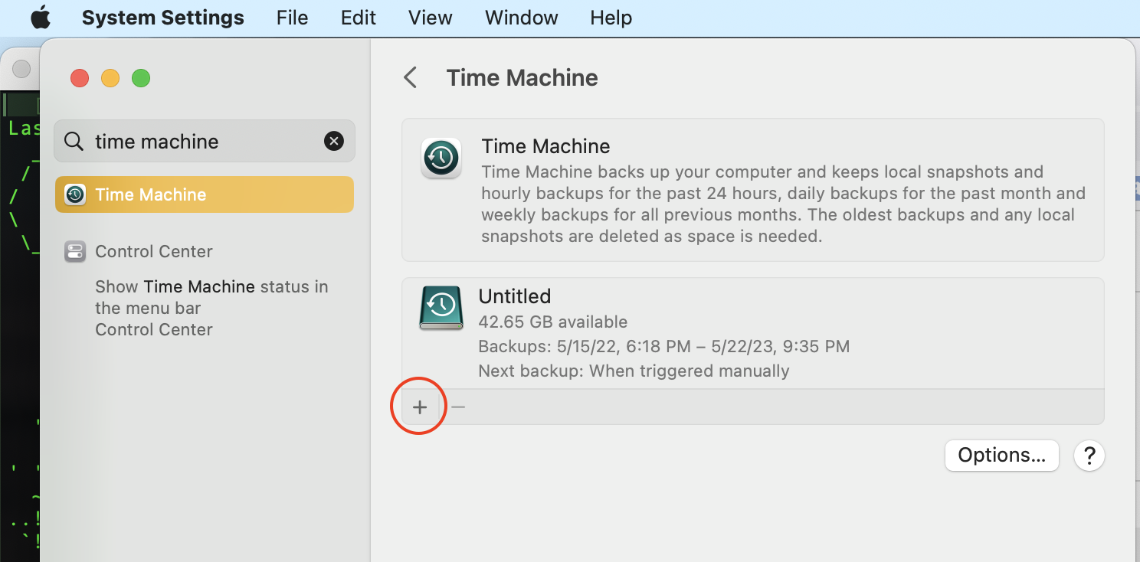Click the magnifying glass search icon
This screenshot has height=562, width=1140.
tap(74, 141)
